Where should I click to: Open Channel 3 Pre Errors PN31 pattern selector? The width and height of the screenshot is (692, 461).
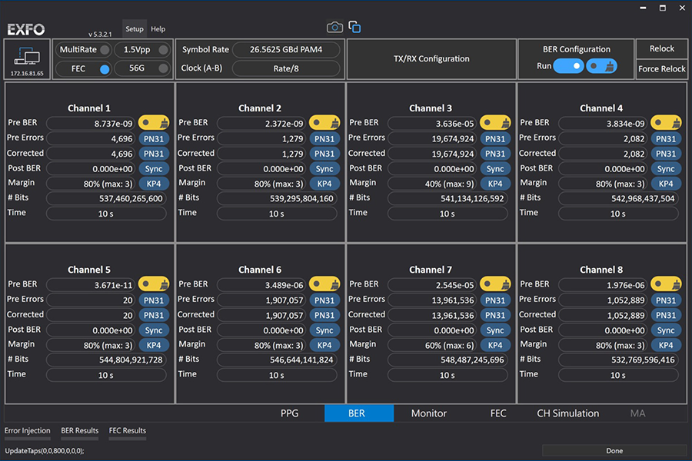[x=495, y=139]
